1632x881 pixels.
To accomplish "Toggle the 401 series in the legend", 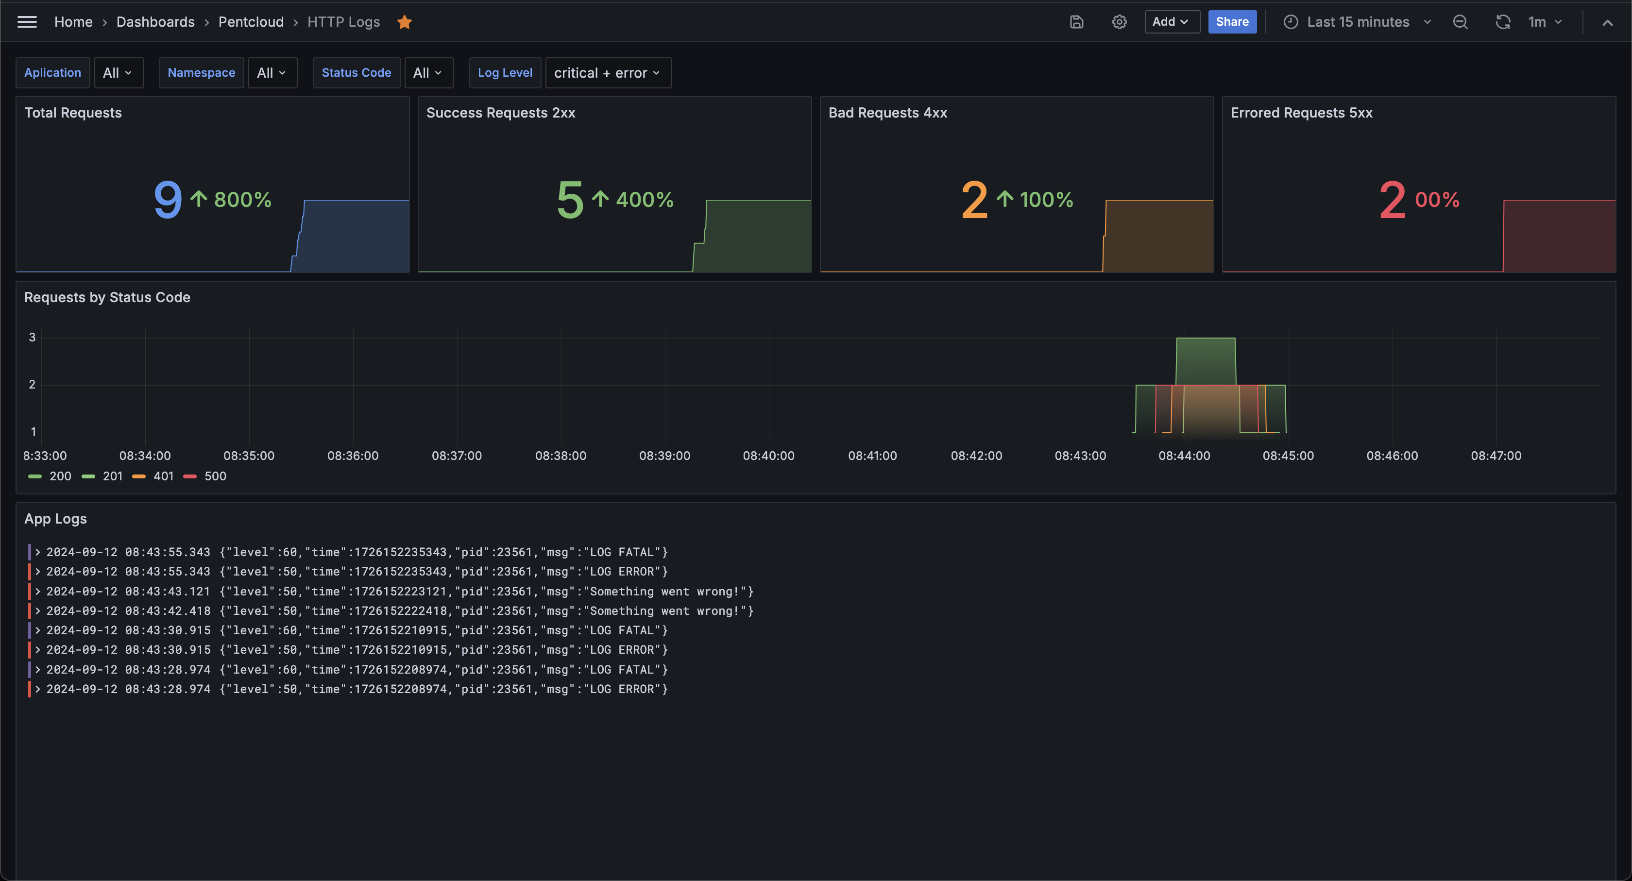I will [x=163, y=476].
